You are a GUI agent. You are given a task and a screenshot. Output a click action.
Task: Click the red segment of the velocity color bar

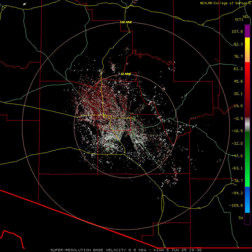(x=247, y=90)
